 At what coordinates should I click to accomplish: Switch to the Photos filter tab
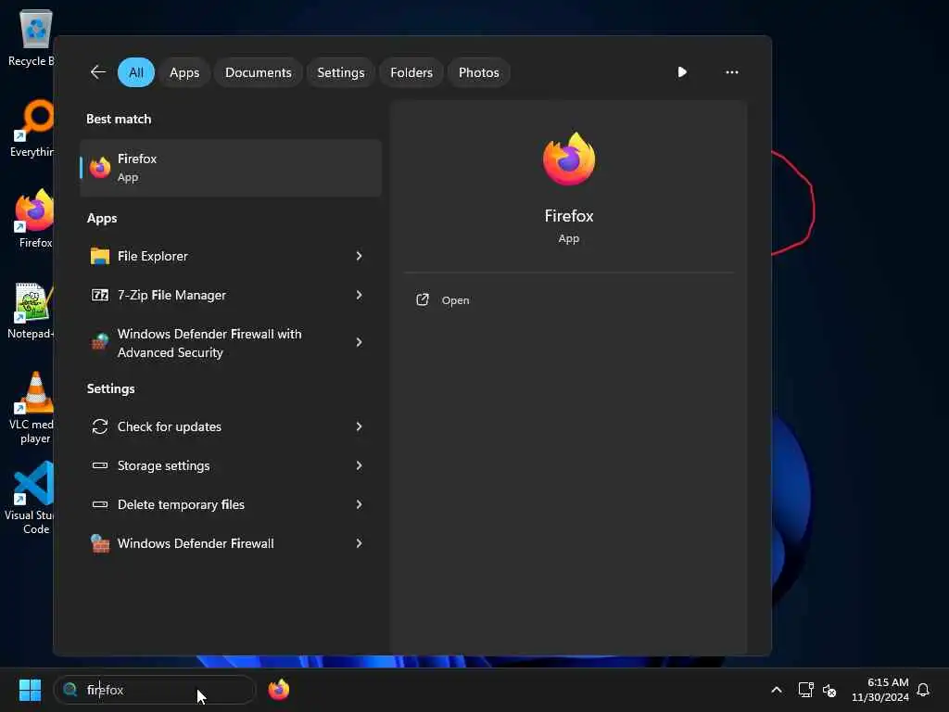479,72
